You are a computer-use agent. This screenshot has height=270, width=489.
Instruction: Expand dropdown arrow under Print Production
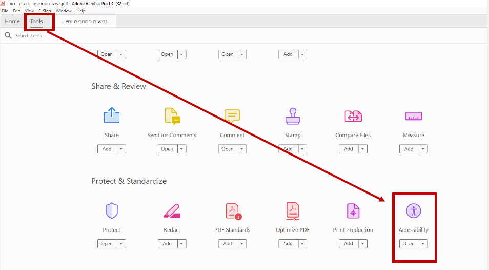coord(363,244)
